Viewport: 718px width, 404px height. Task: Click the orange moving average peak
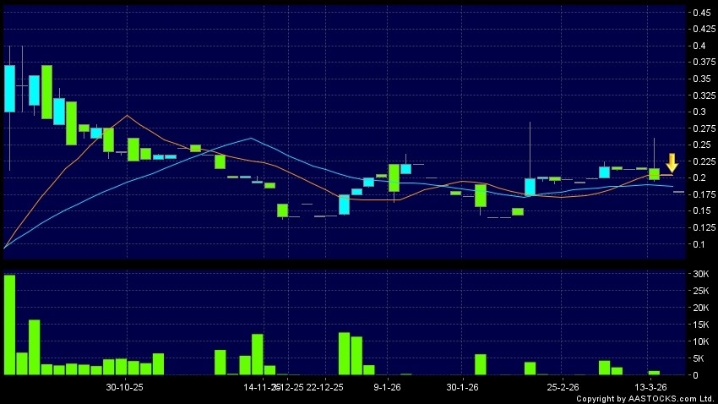(127, 116)
